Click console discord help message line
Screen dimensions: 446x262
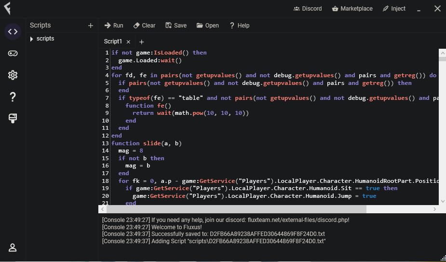pos(226,220)
